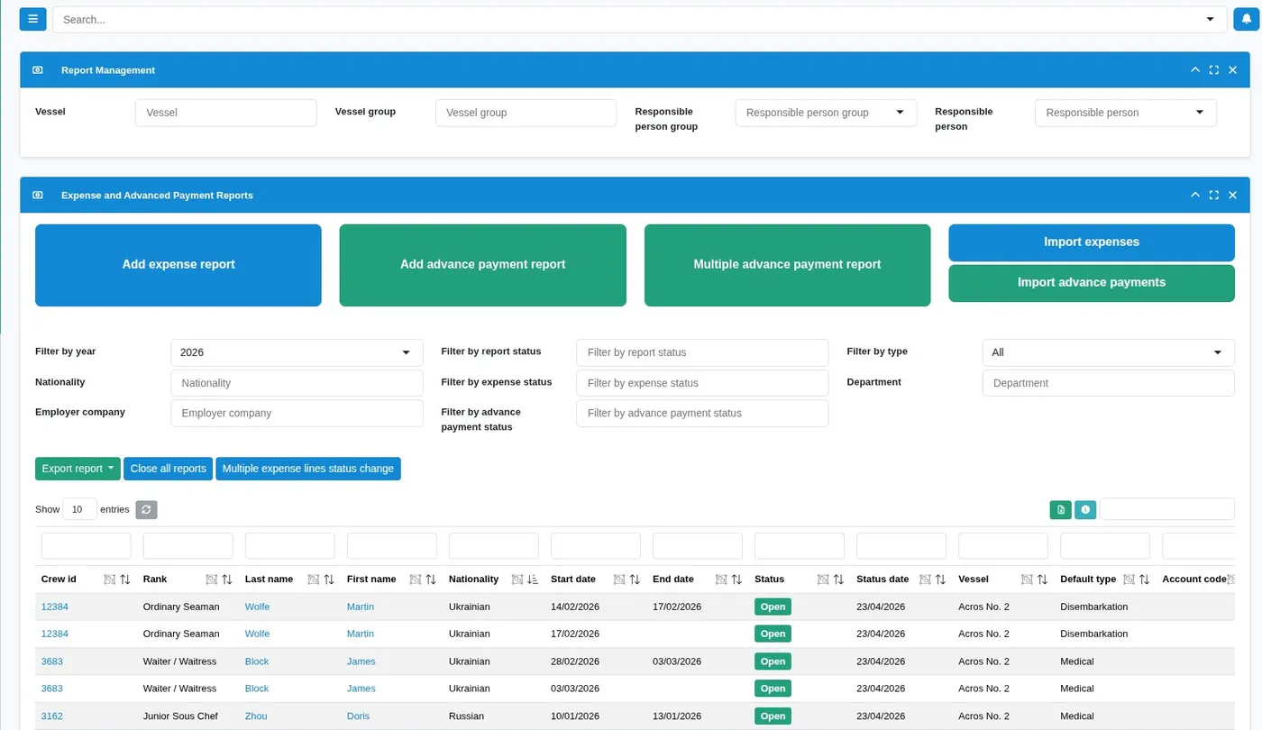Click Multiple expense lines status change button
The image size is (1262, 730).
tap(308, 469)
